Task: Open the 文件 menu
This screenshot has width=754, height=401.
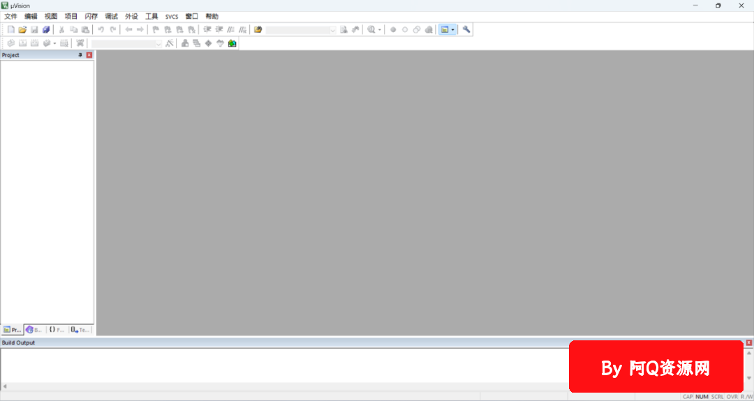Action: (10, 16)
